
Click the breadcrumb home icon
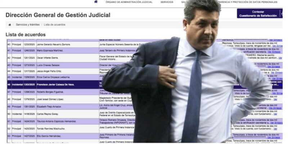[10, 25]
